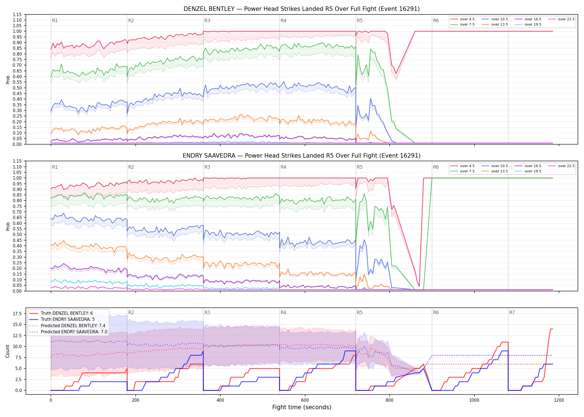Pick 'over 10.5' legend entry in Saavedra chart
The height and width of the screenshot is (417, 584).
point(494,166)
